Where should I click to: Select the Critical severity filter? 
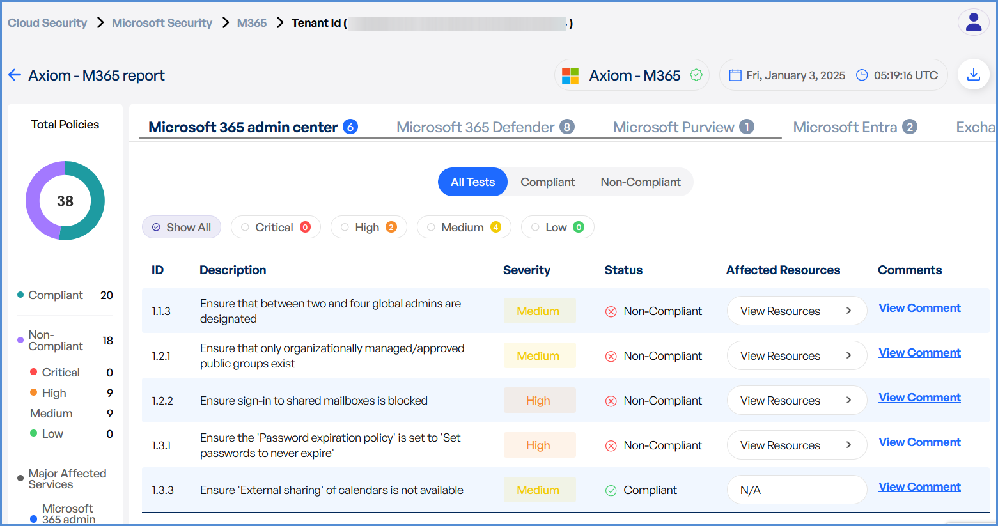[x=274, y=227]
